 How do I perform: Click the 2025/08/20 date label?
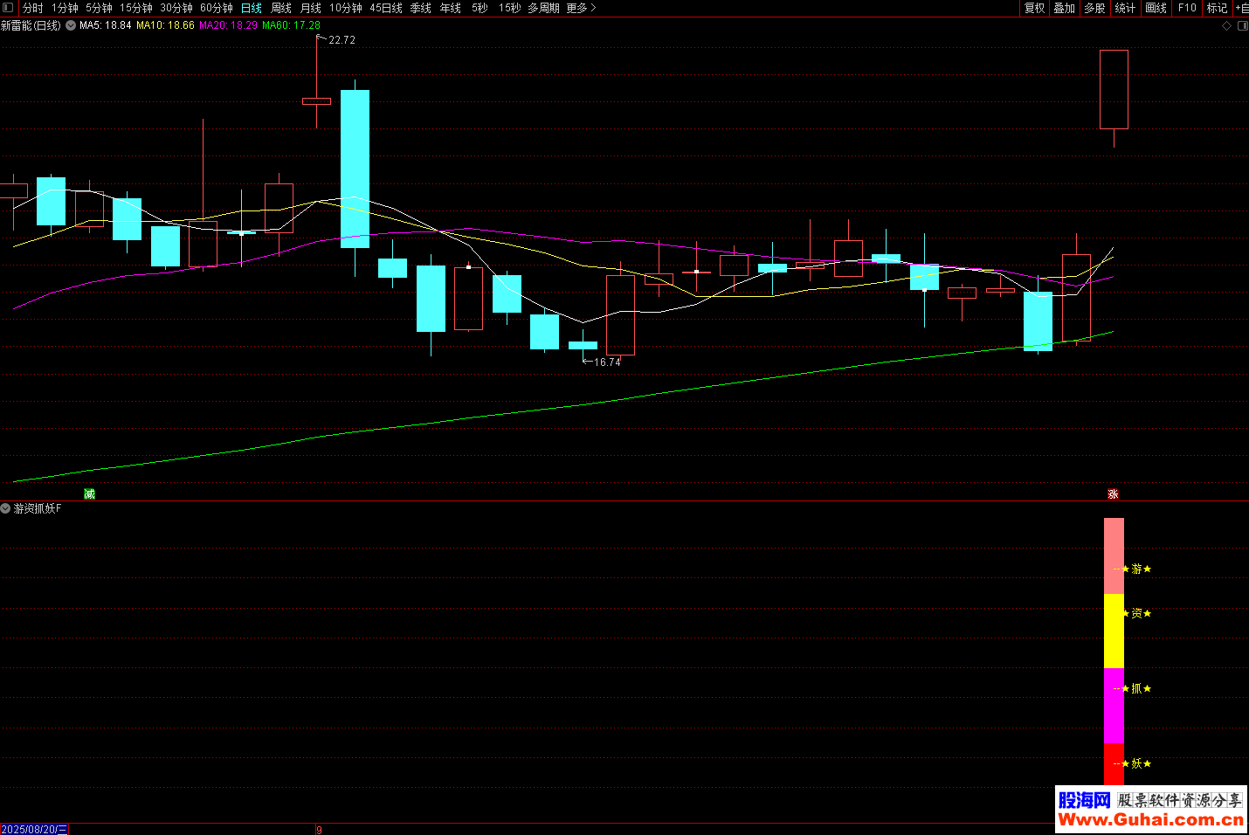point(34,829)
